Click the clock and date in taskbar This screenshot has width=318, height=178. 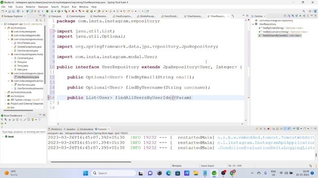[303, 173]
